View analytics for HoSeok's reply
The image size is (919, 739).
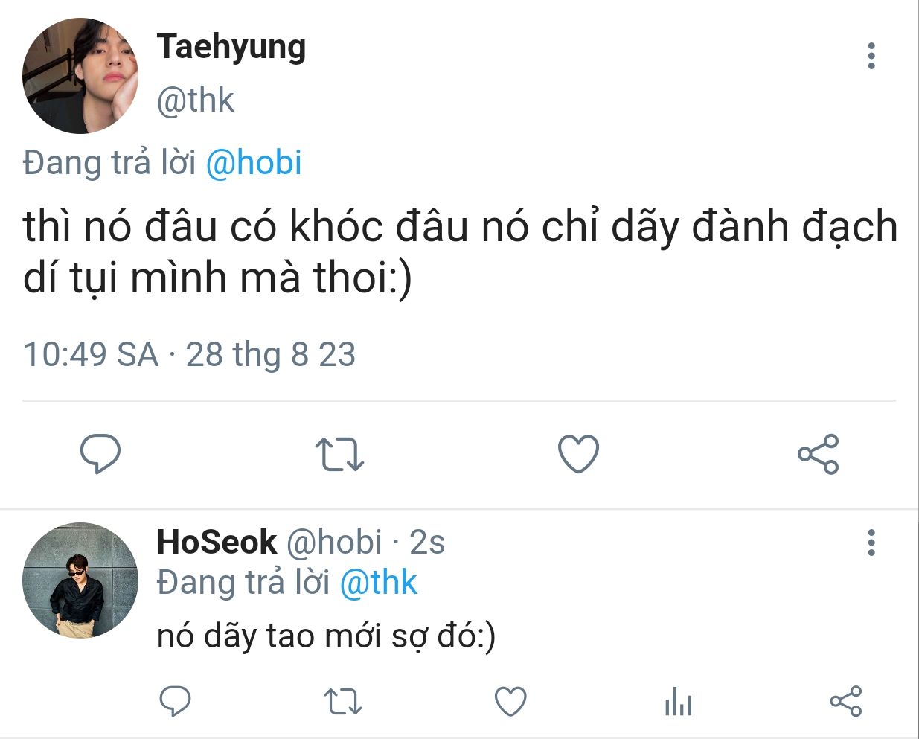[678, 701]
